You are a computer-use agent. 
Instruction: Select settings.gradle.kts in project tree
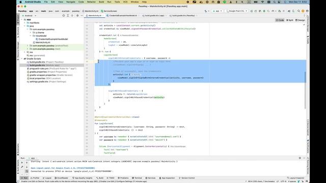pos(39,81)
